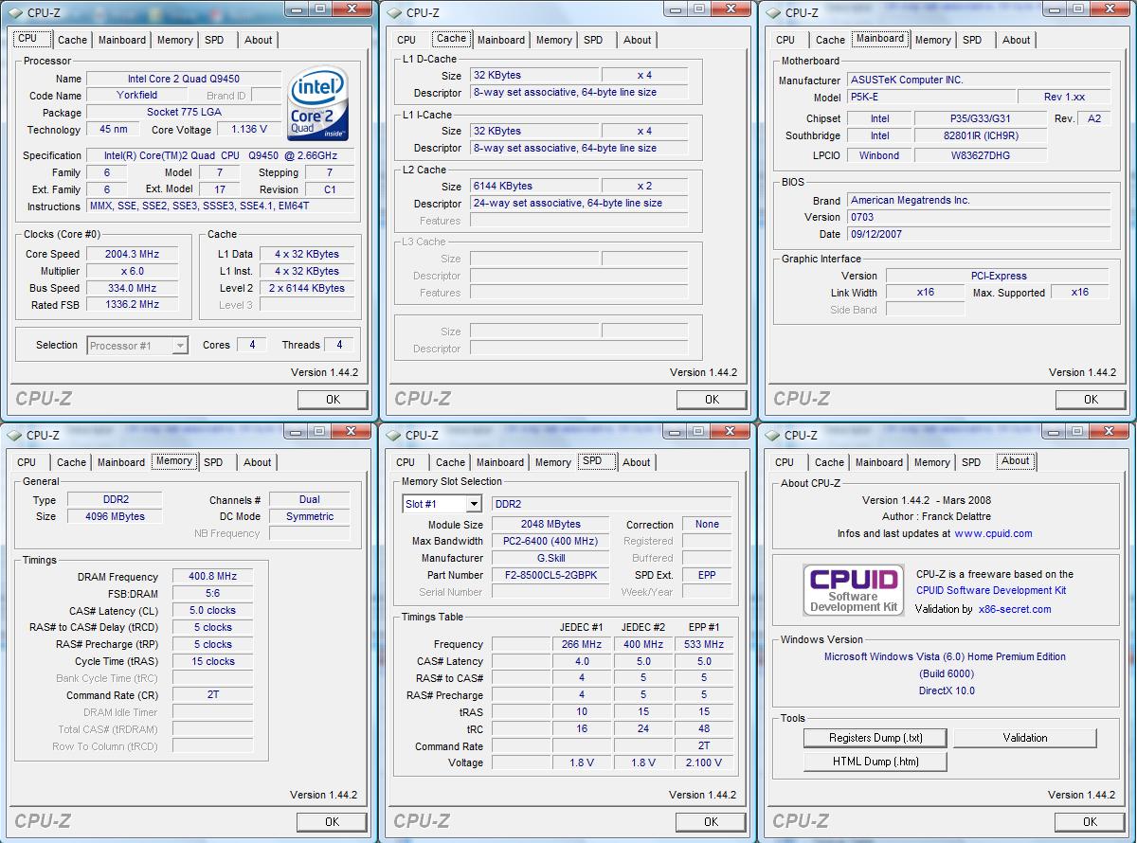
Task: Open the www.cpuid.com link
Action: point(993,533)
